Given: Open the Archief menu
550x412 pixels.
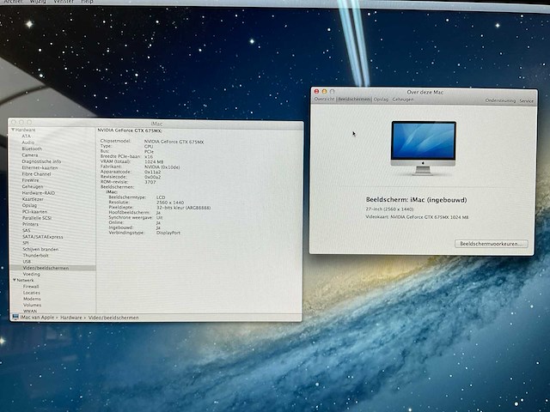Looking at the screenshot, I should [14, 2].
